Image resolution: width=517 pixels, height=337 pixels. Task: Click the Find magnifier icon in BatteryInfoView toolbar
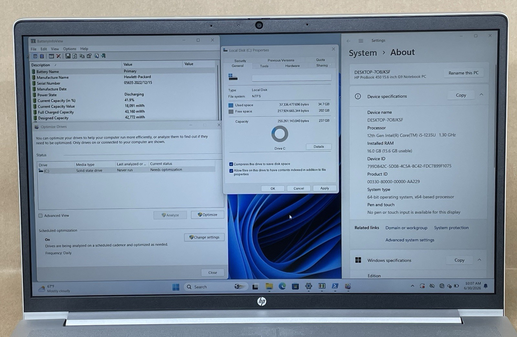(96, 56)
